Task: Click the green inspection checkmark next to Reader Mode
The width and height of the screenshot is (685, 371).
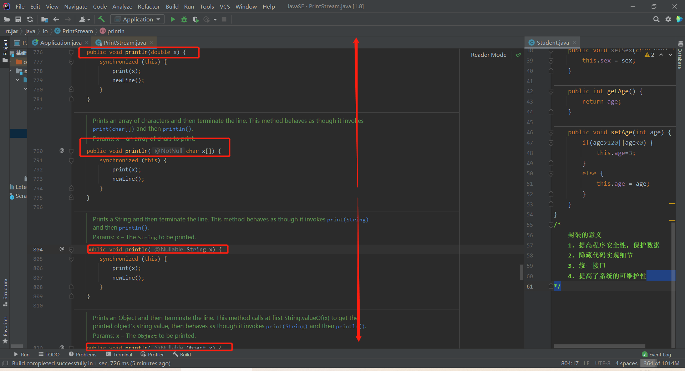Action: (518, 55)
